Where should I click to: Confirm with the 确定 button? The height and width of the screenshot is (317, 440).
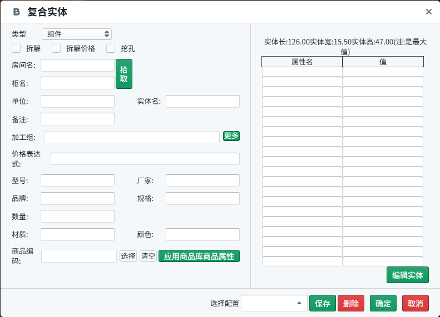tap(383, 303)
